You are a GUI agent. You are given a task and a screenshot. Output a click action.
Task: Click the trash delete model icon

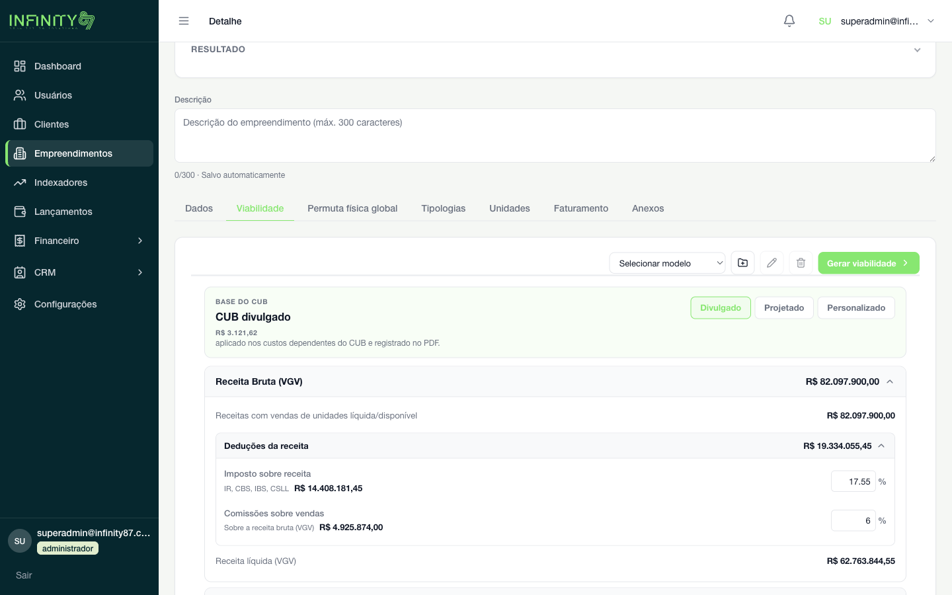[801, 263]
